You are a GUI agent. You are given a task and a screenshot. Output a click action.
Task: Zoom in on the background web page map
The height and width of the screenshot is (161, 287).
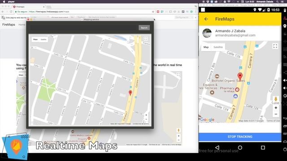click(178, 136)
